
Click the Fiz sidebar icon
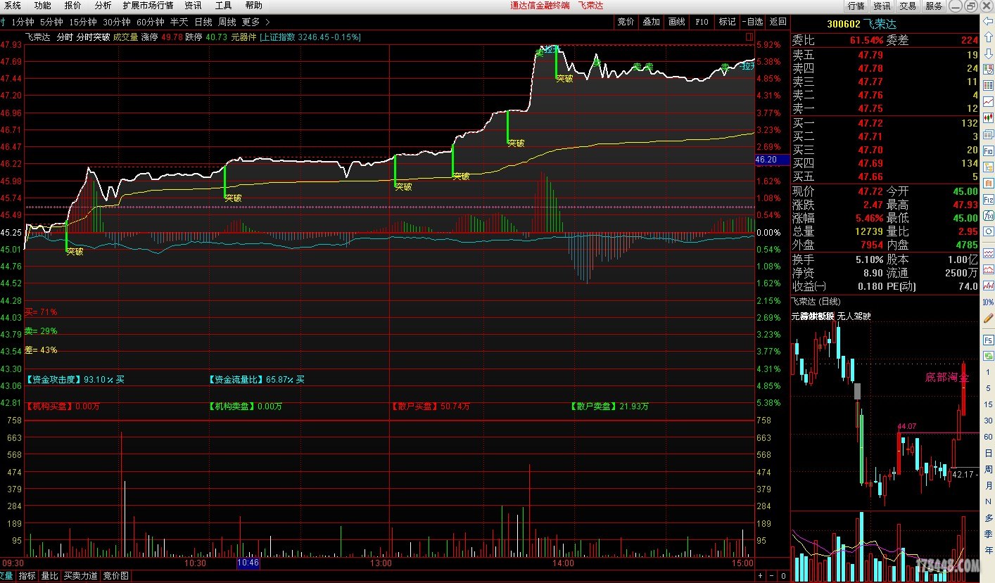pyautogui.click(x=989, y=199)
